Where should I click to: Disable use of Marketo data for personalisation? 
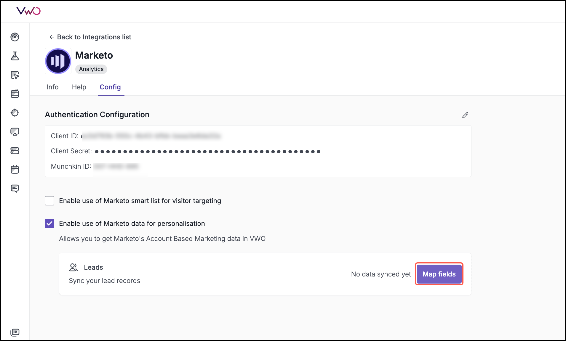(49, 223)
